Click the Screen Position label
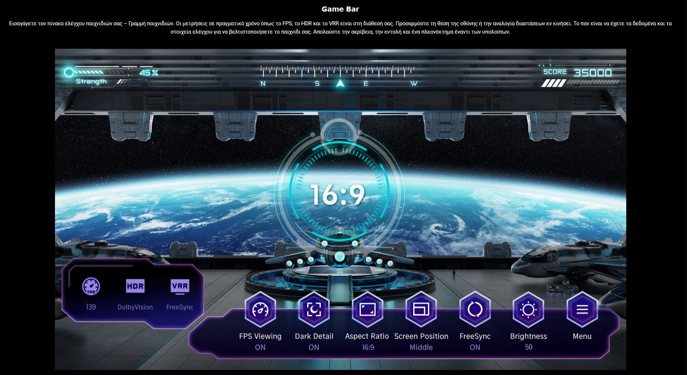Image resolution: width=687 pixels, height=375 pixels. tap(421, 336)
